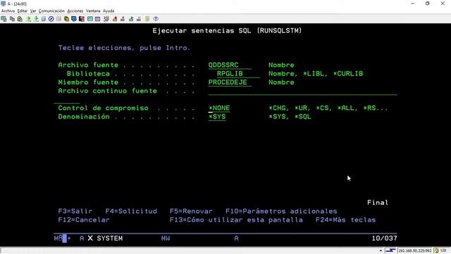This screenshot has width=451, height=254.
Task: Click the blue shield toolbar icon
Action: (74, 19)
